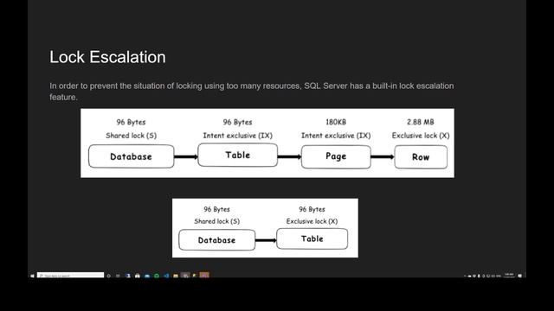Select the 'Lock Escalation' slide title

click(x=107, y=57)
